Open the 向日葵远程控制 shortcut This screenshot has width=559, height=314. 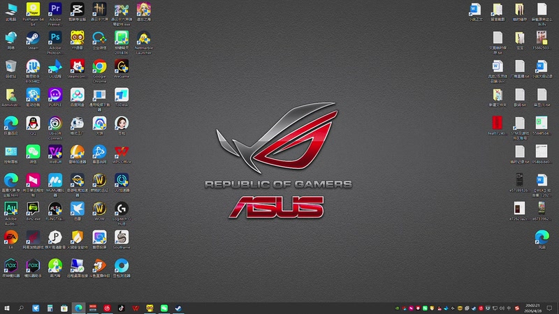33,181
